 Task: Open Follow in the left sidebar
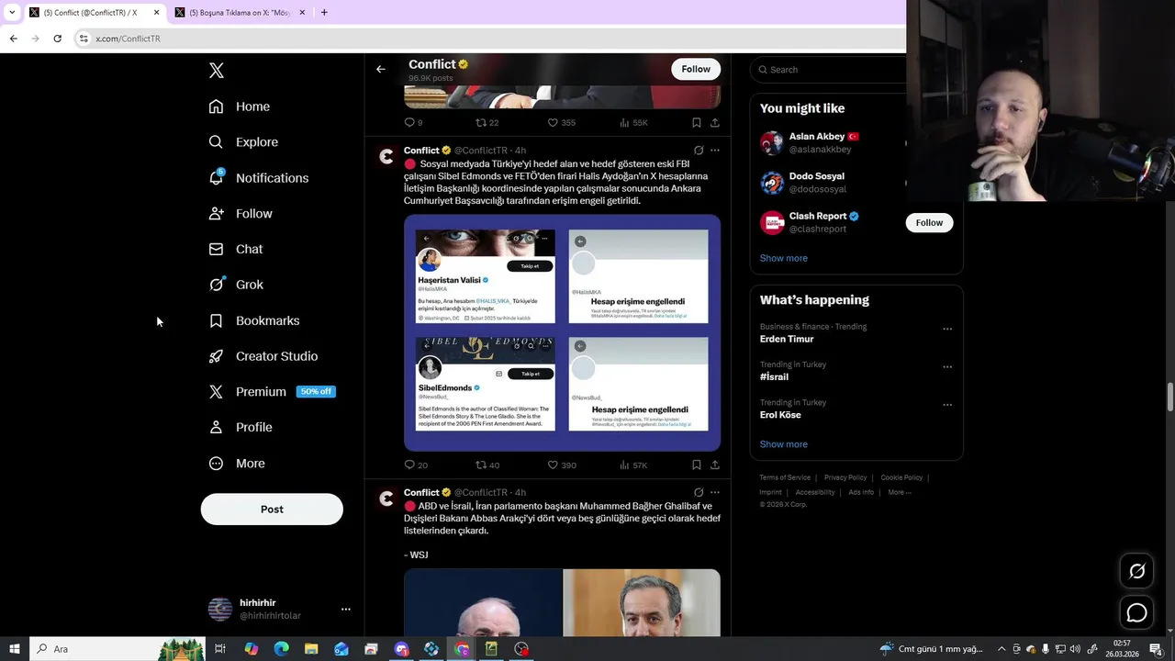(241, 214)
